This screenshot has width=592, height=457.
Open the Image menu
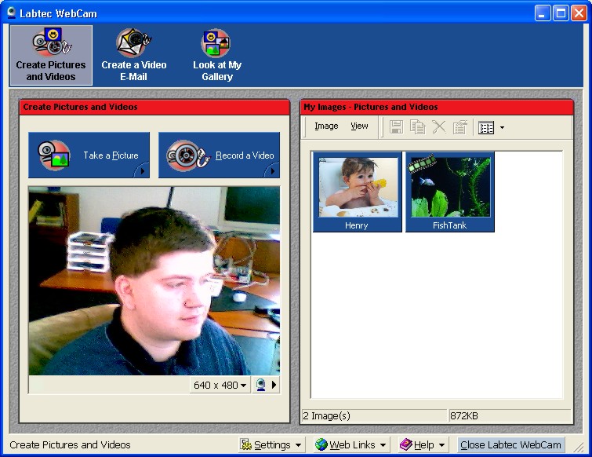[326, 126]
